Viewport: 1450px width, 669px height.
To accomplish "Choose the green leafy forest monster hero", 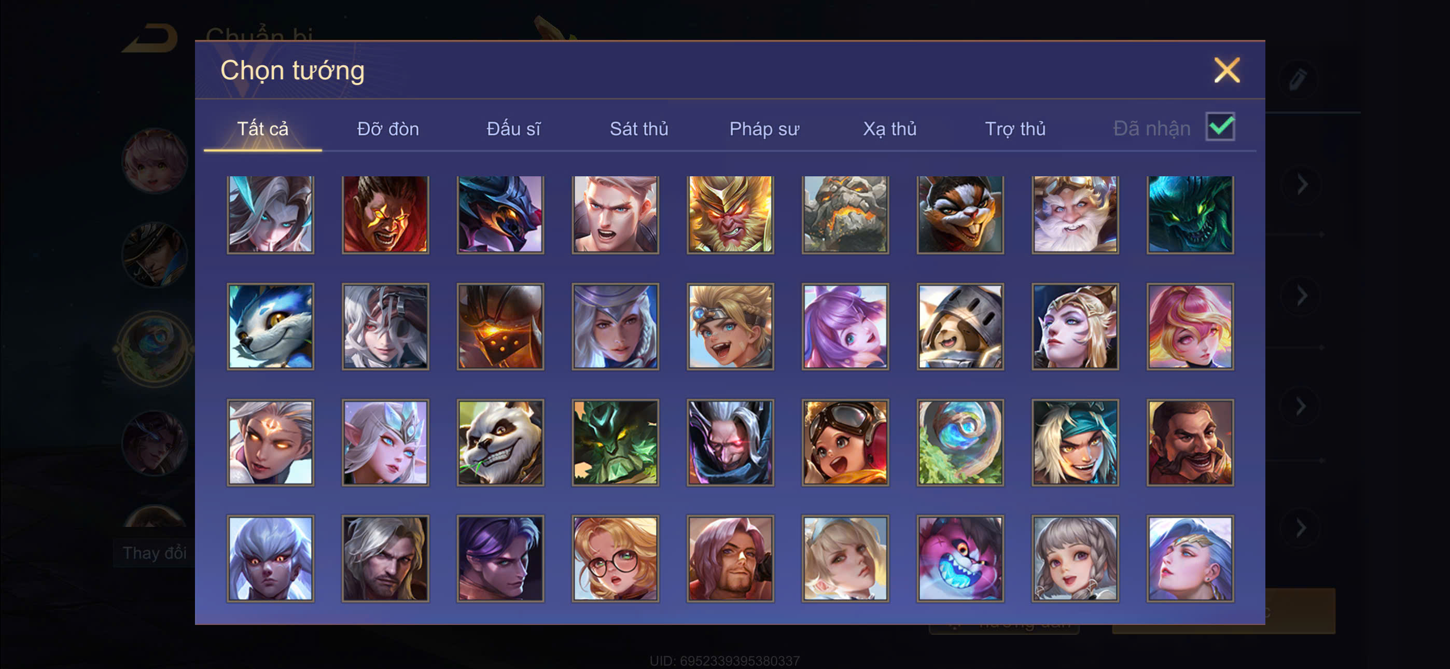I will (615, 442).
